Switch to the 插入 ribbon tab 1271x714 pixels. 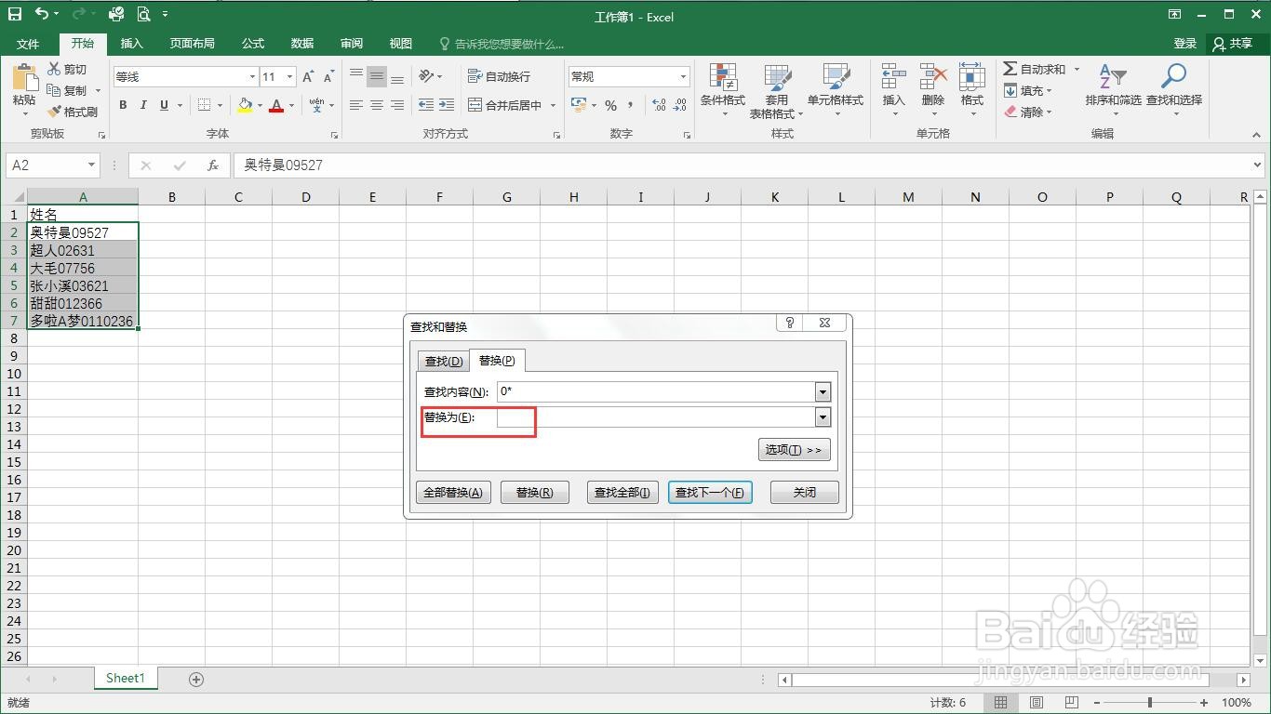tap(131, 43)
